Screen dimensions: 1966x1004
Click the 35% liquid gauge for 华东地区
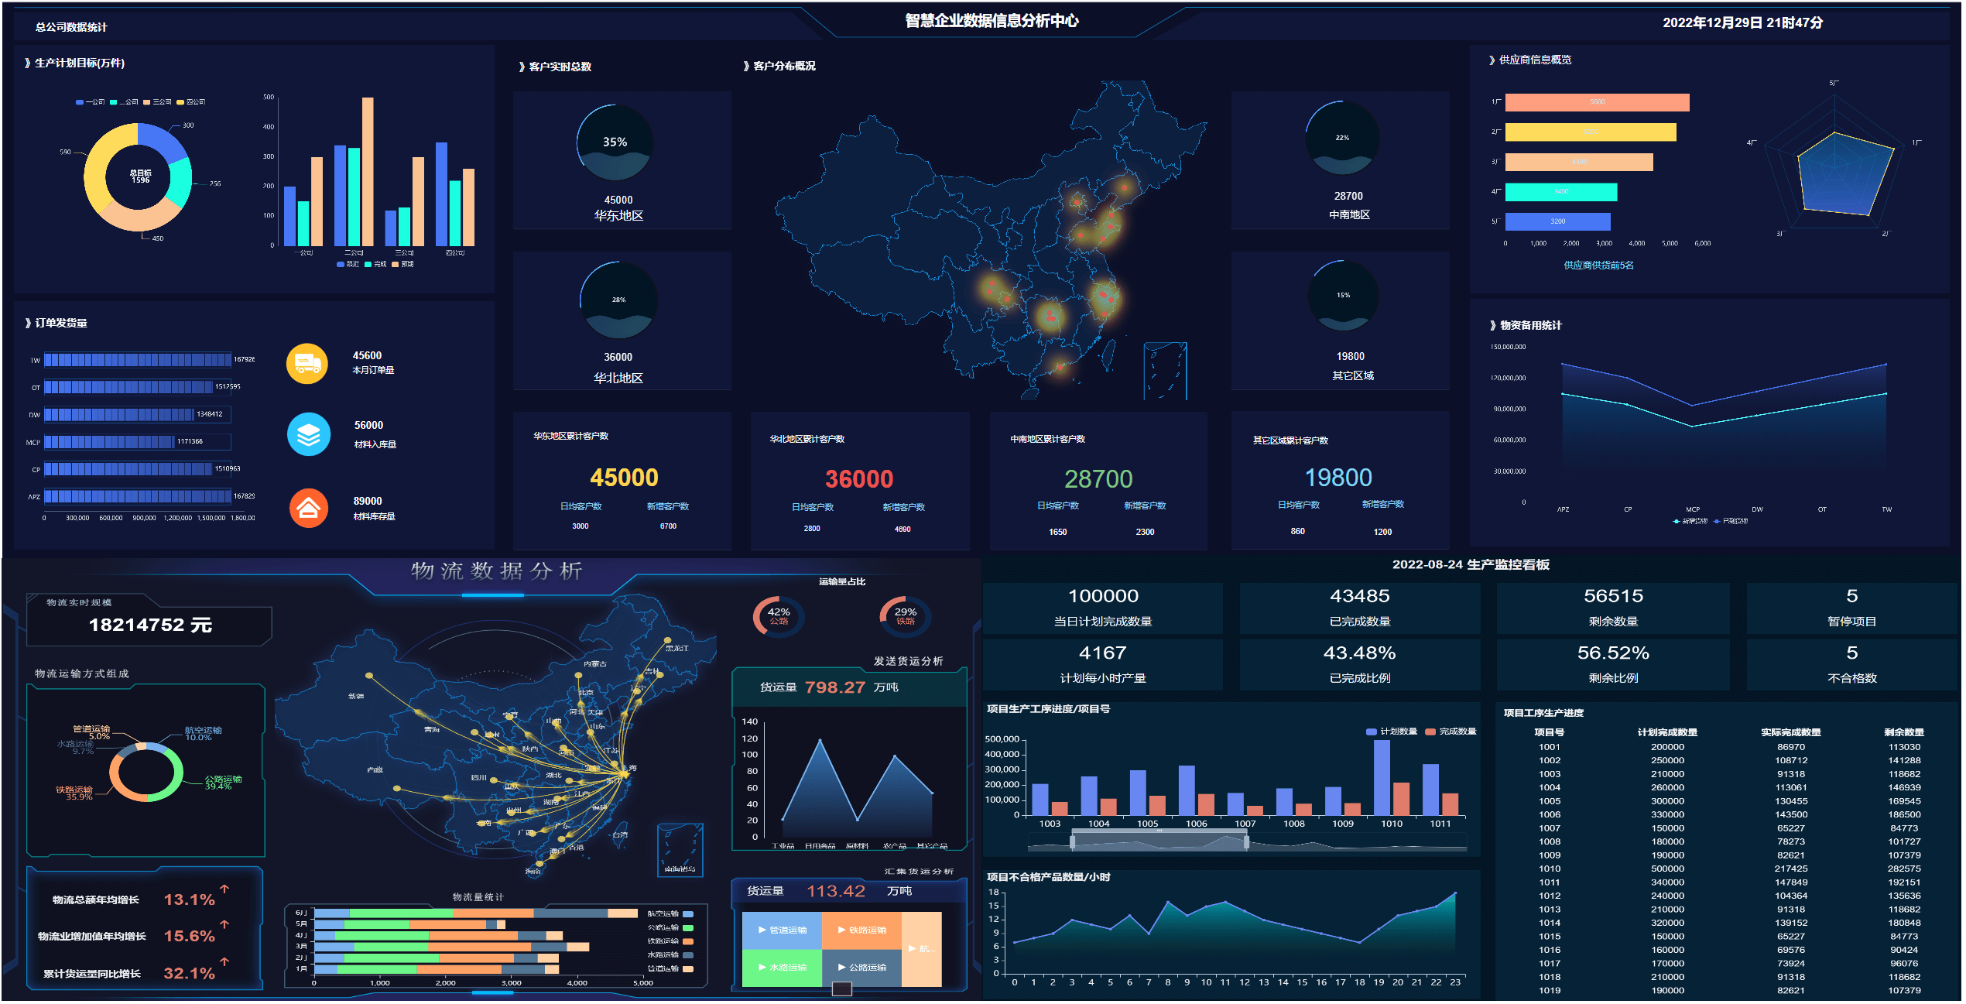point(615,143)
